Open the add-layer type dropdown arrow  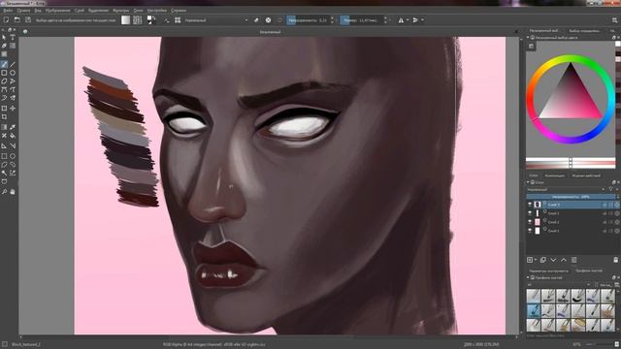click(536, 260)
